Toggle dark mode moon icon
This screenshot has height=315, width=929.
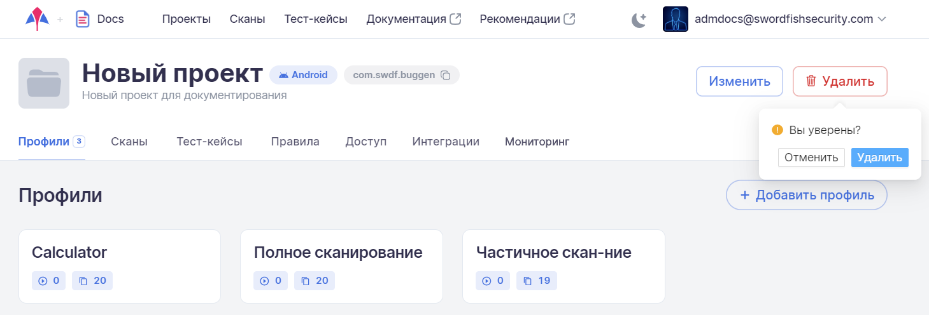coord(639,20)
